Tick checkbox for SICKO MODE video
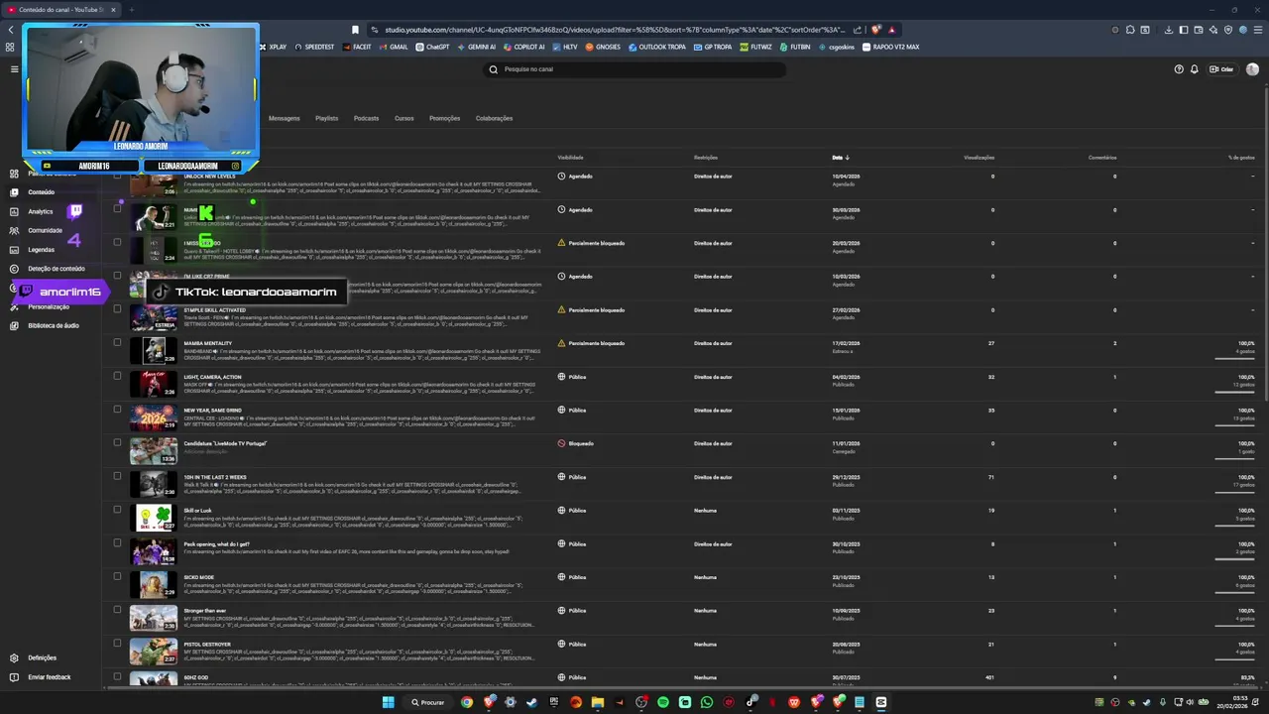The image size is (1269, 714). pos(117,576)
